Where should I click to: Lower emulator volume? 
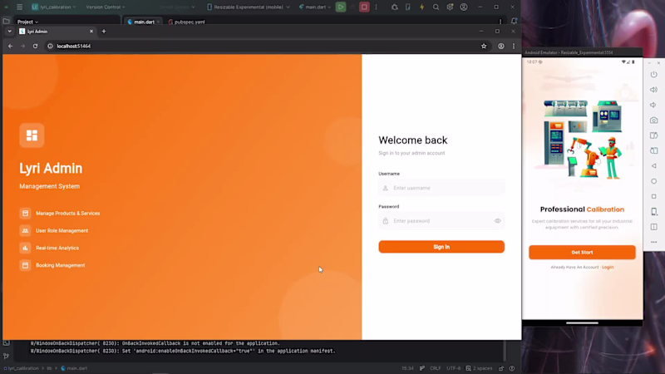(653, 105)
